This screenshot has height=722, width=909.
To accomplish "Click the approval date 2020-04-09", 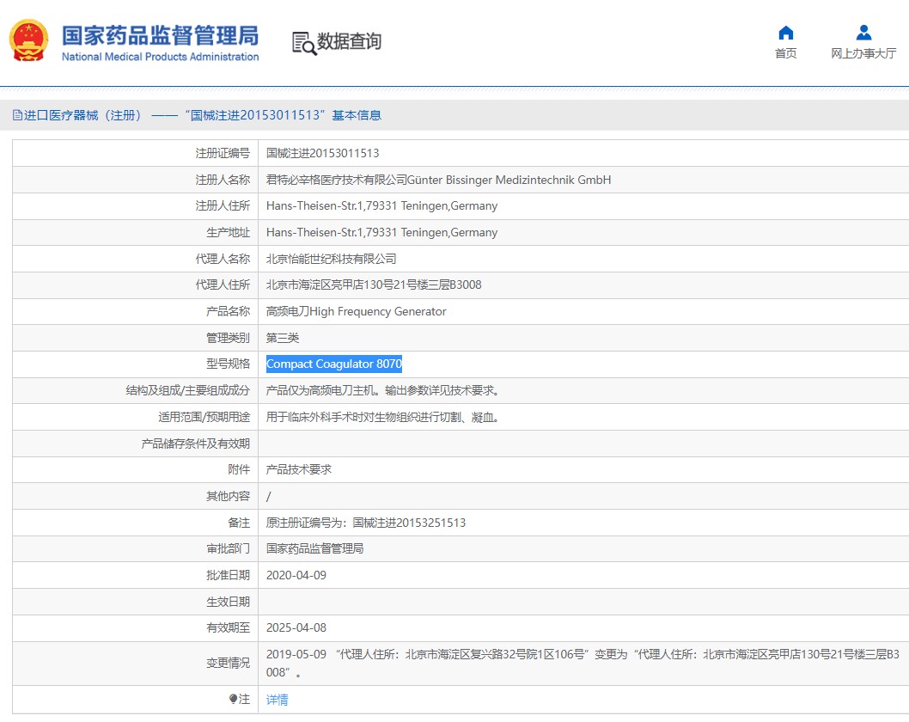I will (x=296, y=575).
